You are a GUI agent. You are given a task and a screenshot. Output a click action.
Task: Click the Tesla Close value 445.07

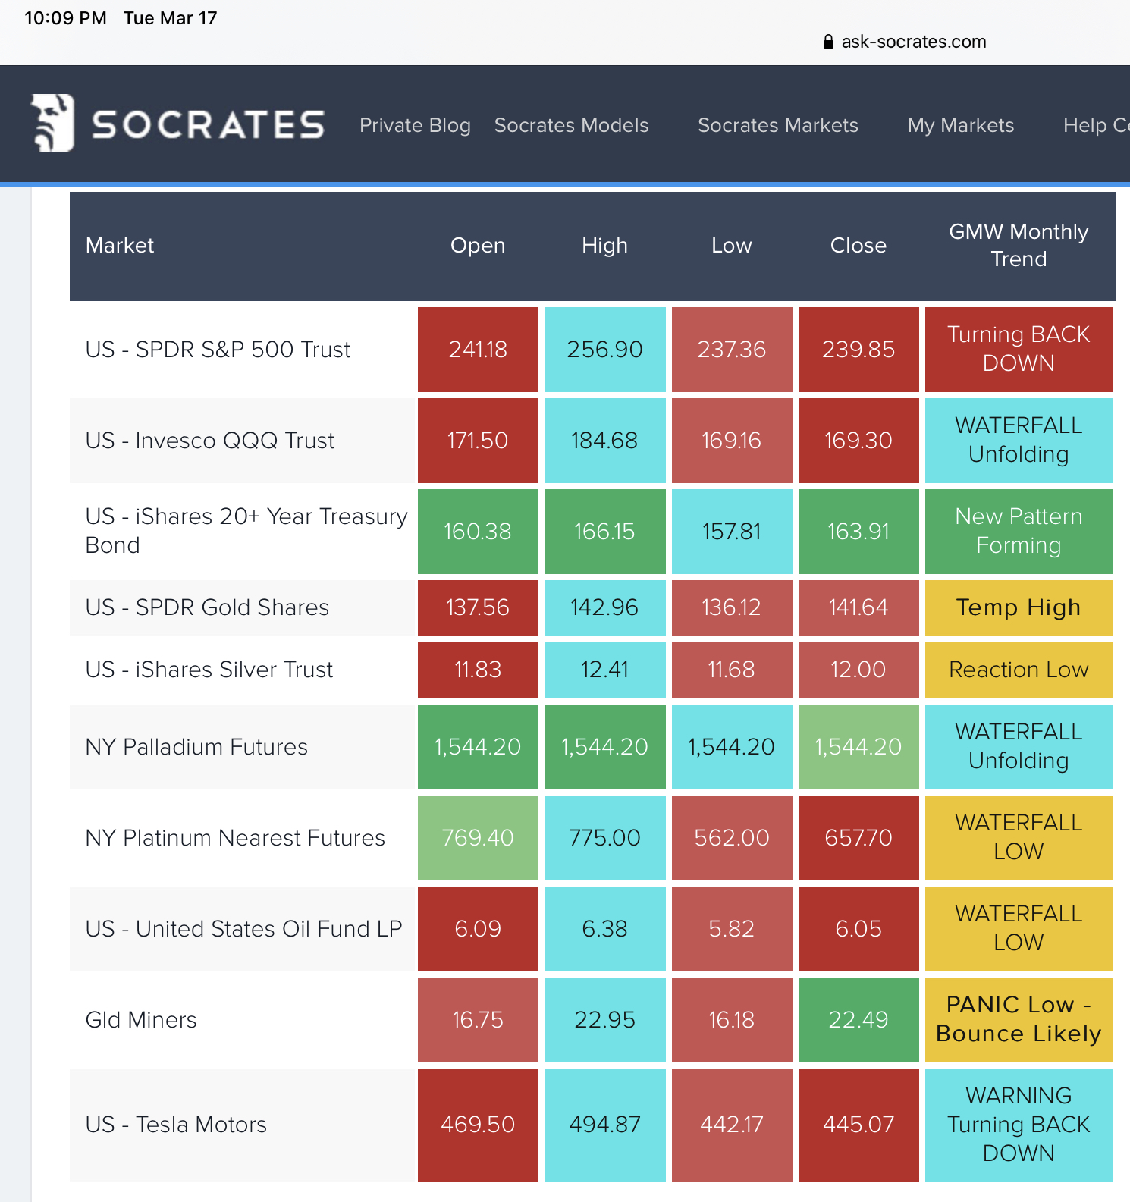click(x=858, y=1125)
